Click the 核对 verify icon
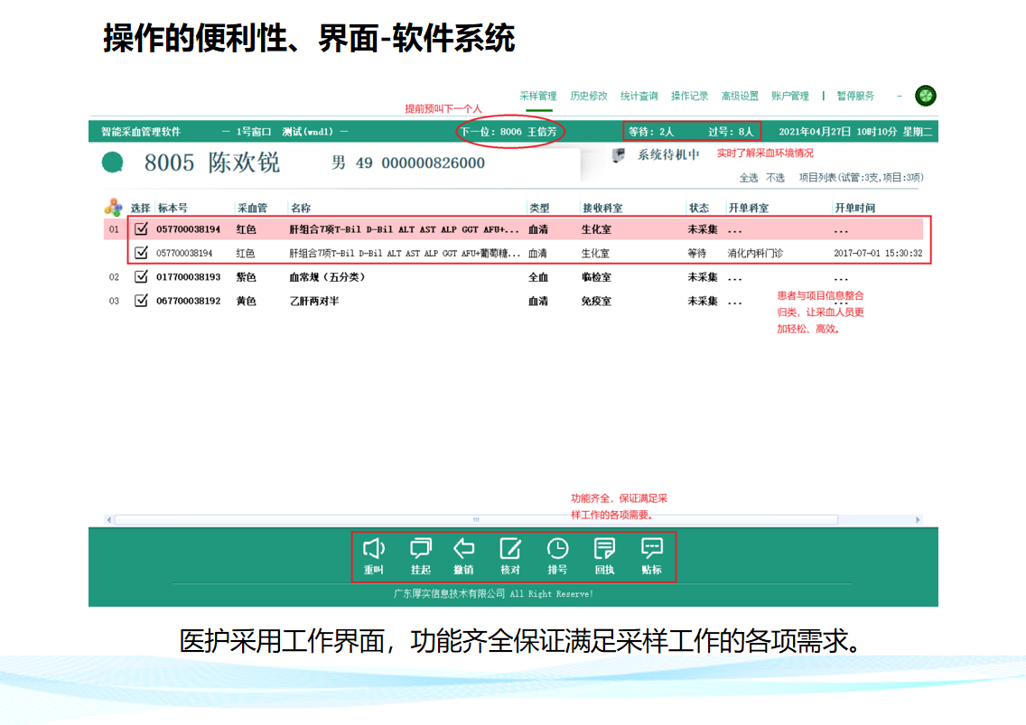 click(510, 548)
